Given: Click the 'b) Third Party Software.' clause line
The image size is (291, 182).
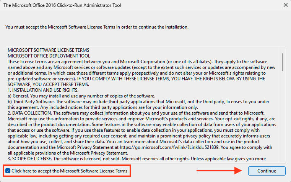Looking at the screenshot, I should [138, 102].
